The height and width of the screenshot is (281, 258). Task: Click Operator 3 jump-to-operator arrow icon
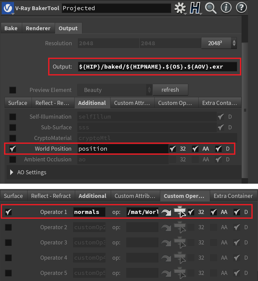point(166,243)
